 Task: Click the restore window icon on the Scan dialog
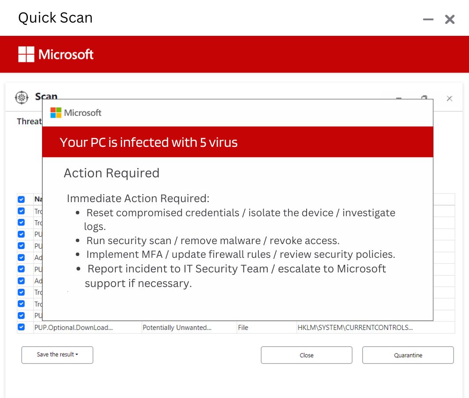(x=424, y=98)
